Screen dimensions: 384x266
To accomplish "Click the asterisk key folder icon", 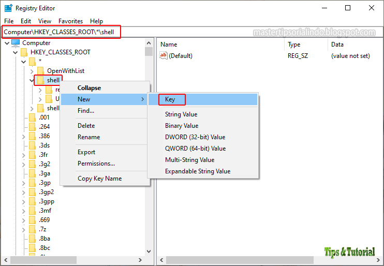I will pos(32,62).
